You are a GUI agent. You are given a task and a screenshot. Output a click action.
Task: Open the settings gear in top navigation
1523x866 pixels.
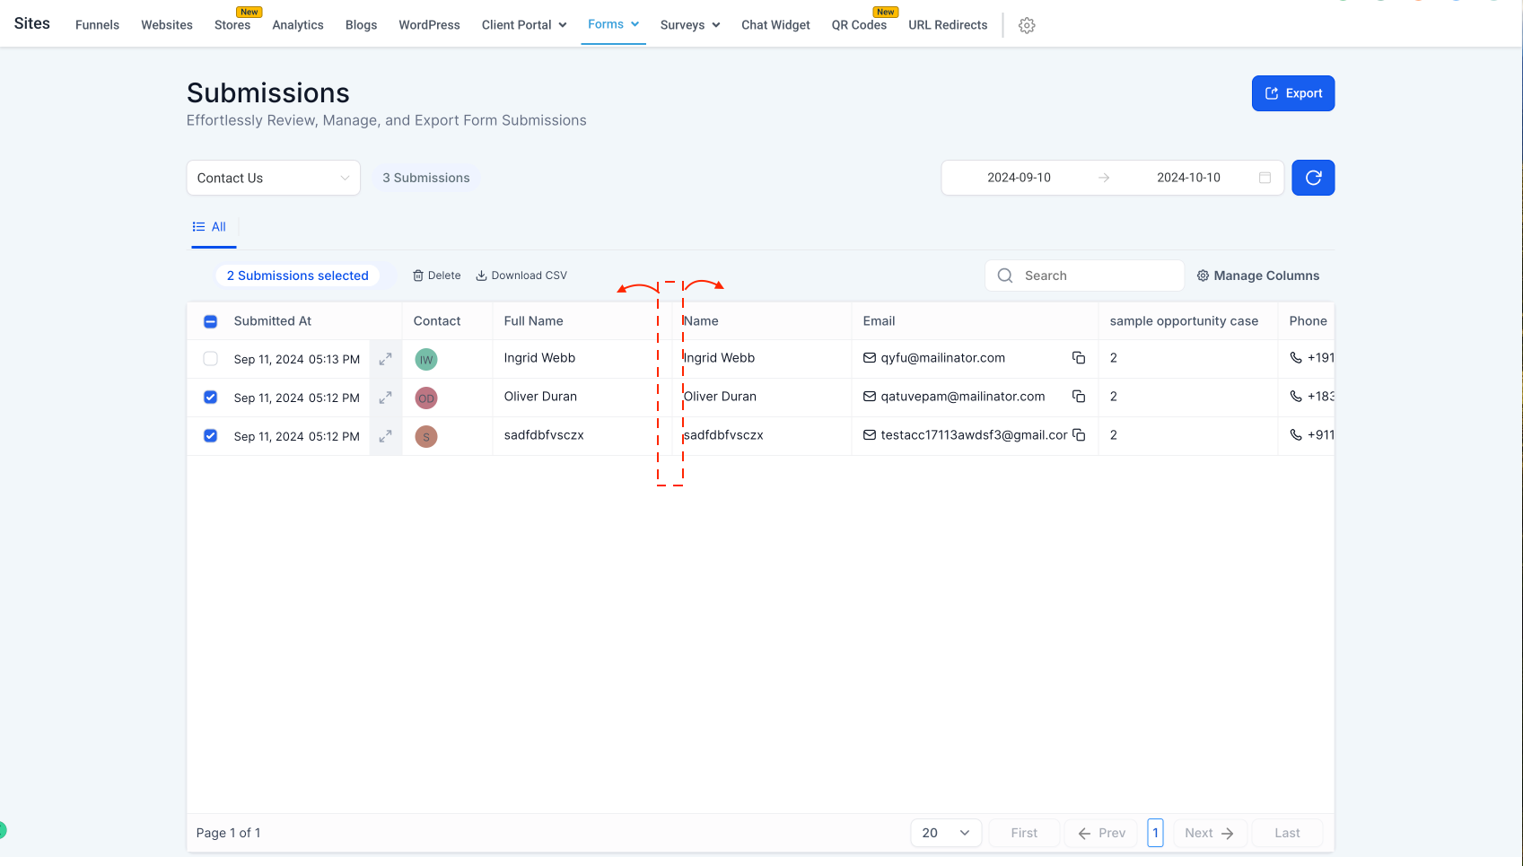(x=1027, y=25)
